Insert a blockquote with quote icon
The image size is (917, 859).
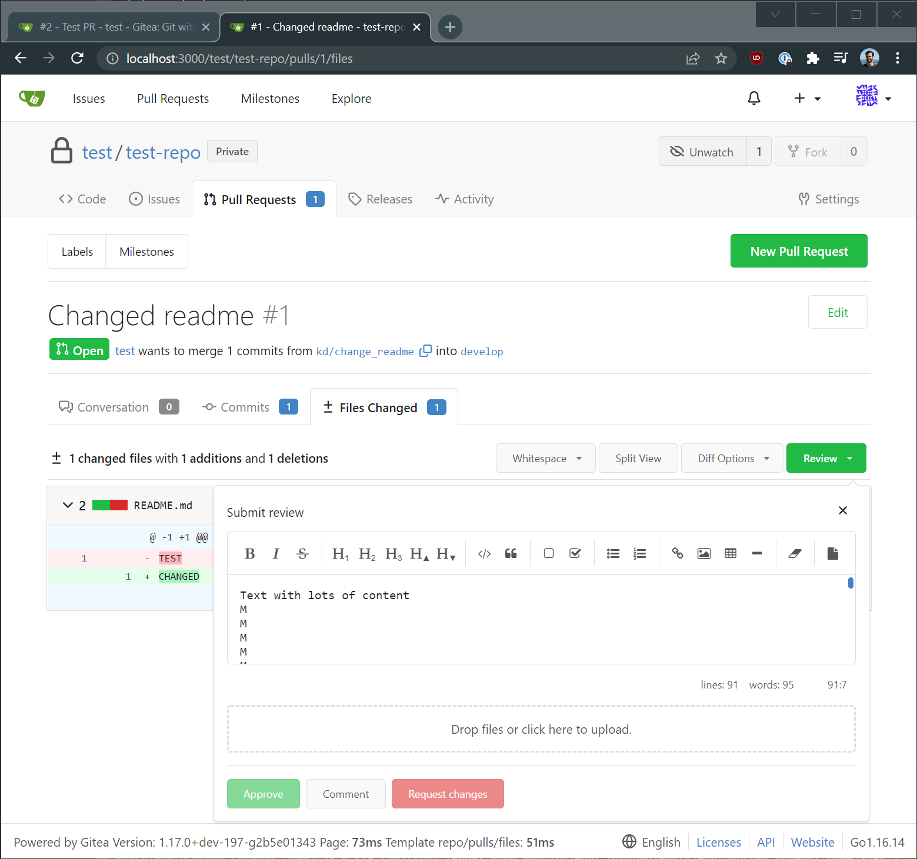pos(511,553)
